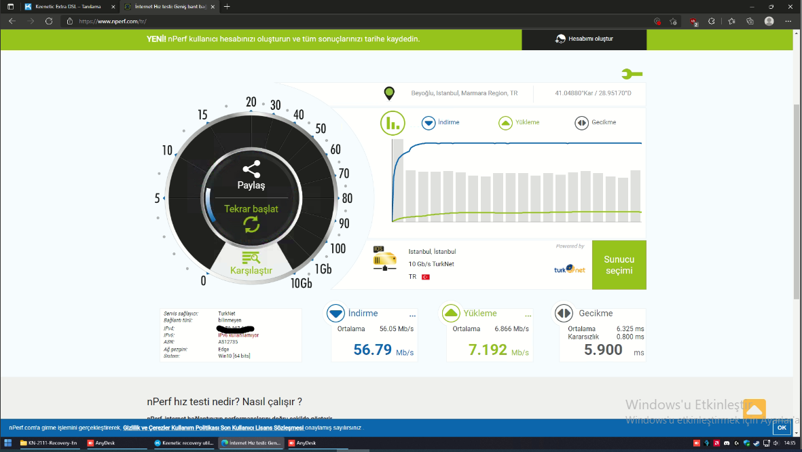The width and height of the screenshot is (802, 452).
Task: Open tracking prevention icon in address bar
Action: pos(657,21)
